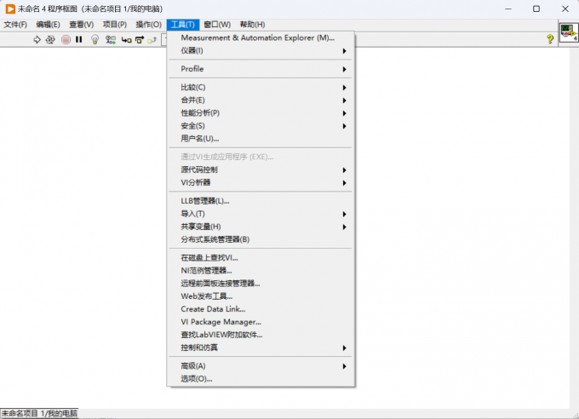Image resolution: width=579 pixels, height=419 pixels.
Task: Open the 文件(F) menu
Action: [x=15, y=25]
